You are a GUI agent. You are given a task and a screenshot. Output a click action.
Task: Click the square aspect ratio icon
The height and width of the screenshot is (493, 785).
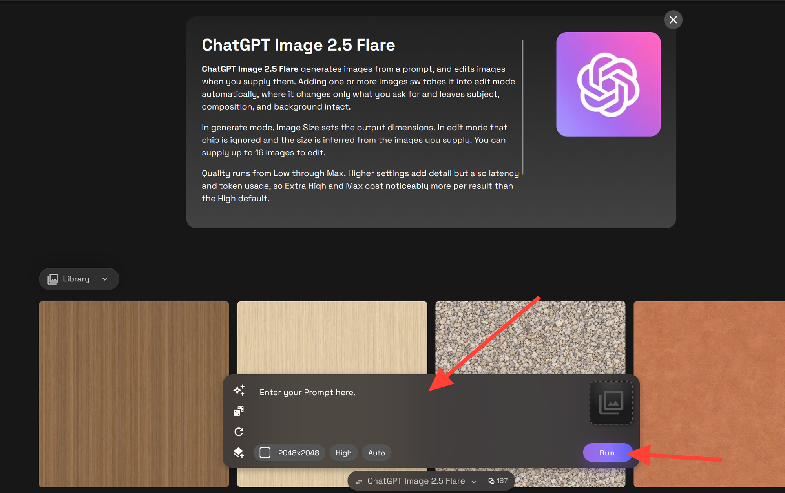(x=265, y=453)
